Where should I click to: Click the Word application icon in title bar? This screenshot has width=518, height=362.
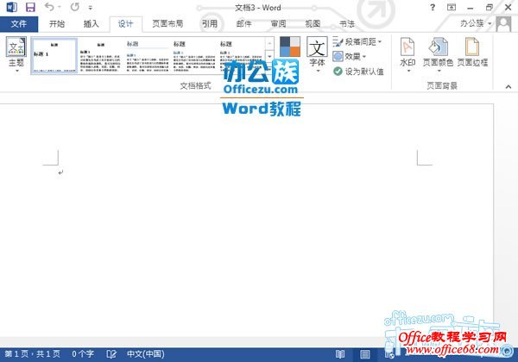[12, 7]
